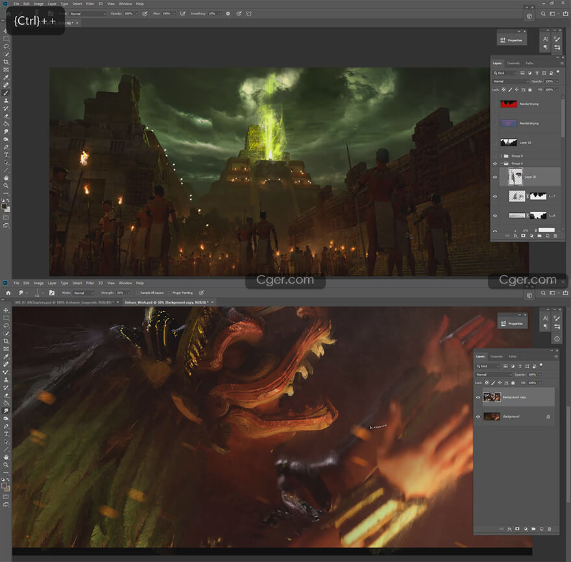Select the Crop tool in the top window
The image size is (571, 562).
pos(6,62)
